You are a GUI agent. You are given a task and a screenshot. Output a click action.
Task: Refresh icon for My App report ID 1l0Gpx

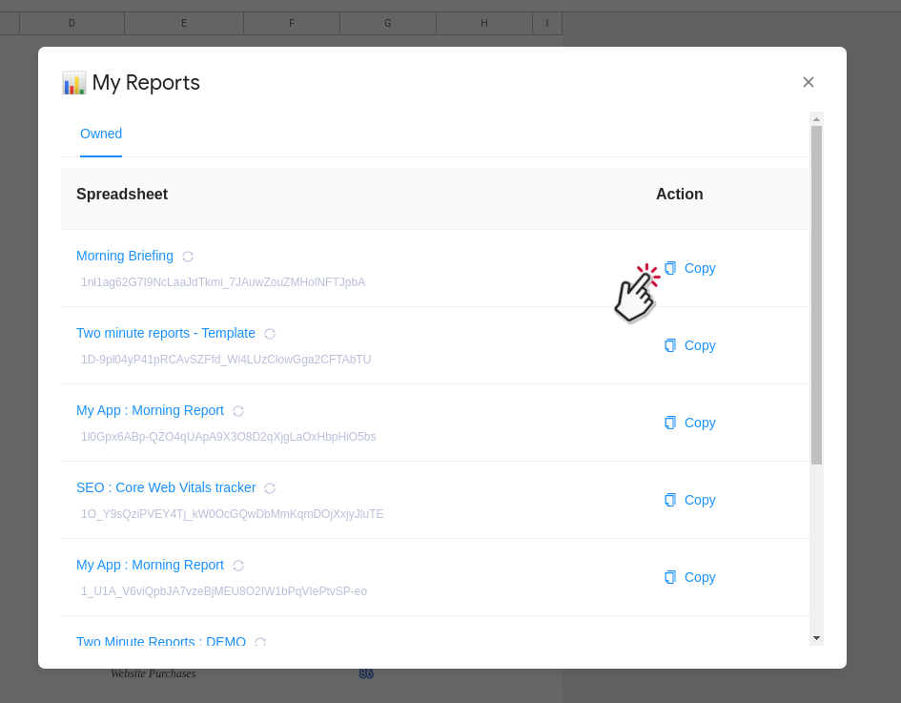point(238,411)
